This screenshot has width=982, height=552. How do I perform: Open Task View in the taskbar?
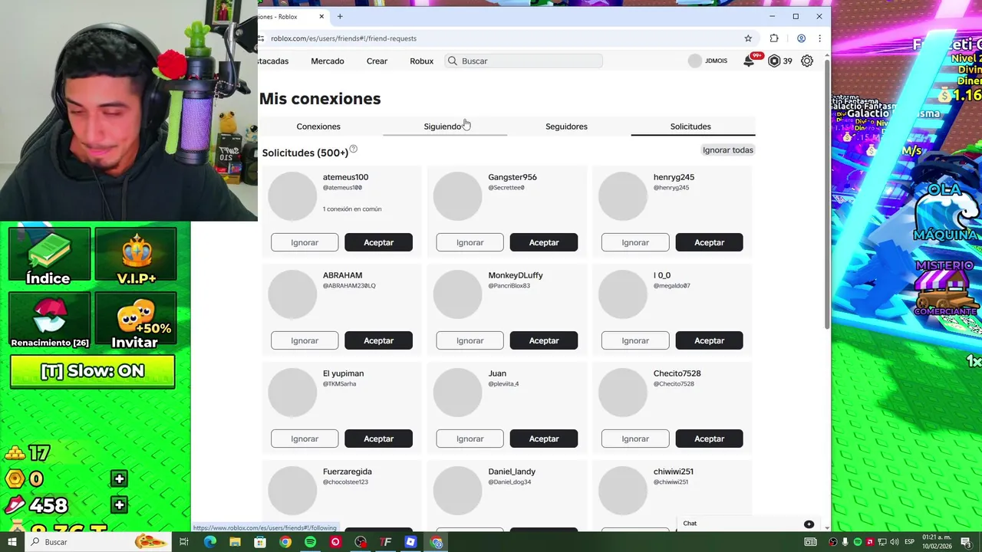click(184, 542)
